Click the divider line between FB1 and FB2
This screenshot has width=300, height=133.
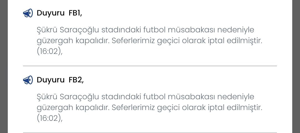[x=150, y=66]
